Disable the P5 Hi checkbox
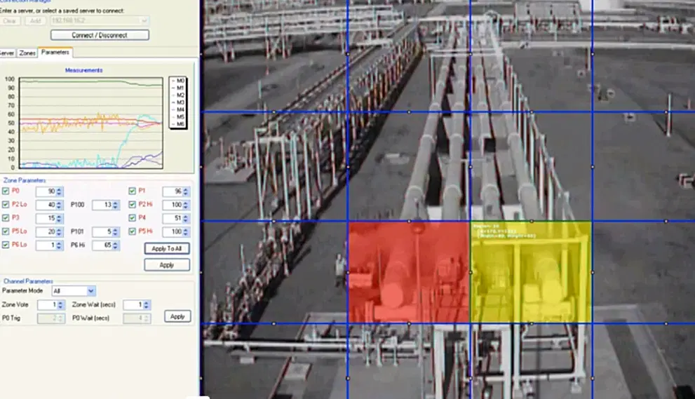Viewport: 695px width, 399px height. pos(132,231)
